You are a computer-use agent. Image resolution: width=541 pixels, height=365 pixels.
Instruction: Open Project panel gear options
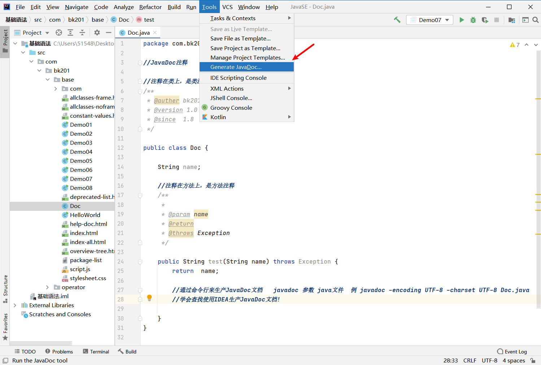click(x=97, y=32)
